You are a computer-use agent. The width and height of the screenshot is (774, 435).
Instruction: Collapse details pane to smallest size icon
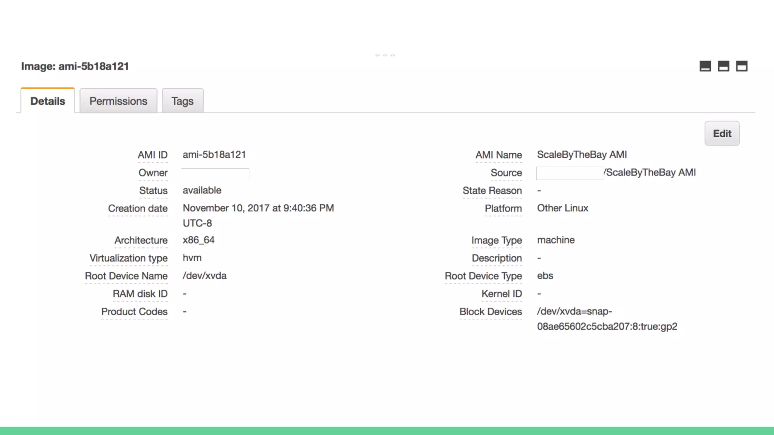(x=705, y=66)
